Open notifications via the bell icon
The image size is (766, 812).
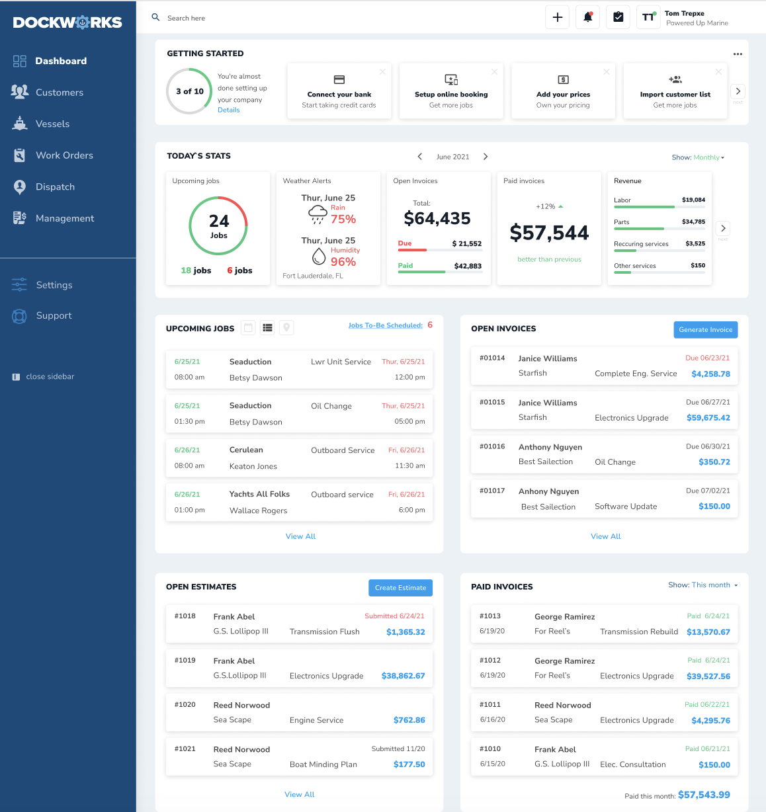click(x=587, y=17)
